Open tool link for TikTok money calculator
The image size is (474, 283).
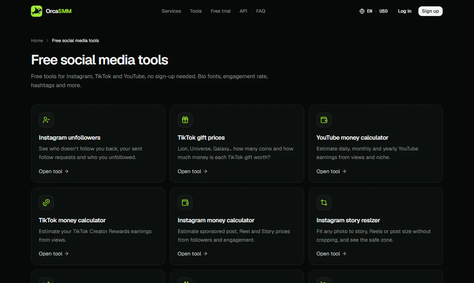54,254
